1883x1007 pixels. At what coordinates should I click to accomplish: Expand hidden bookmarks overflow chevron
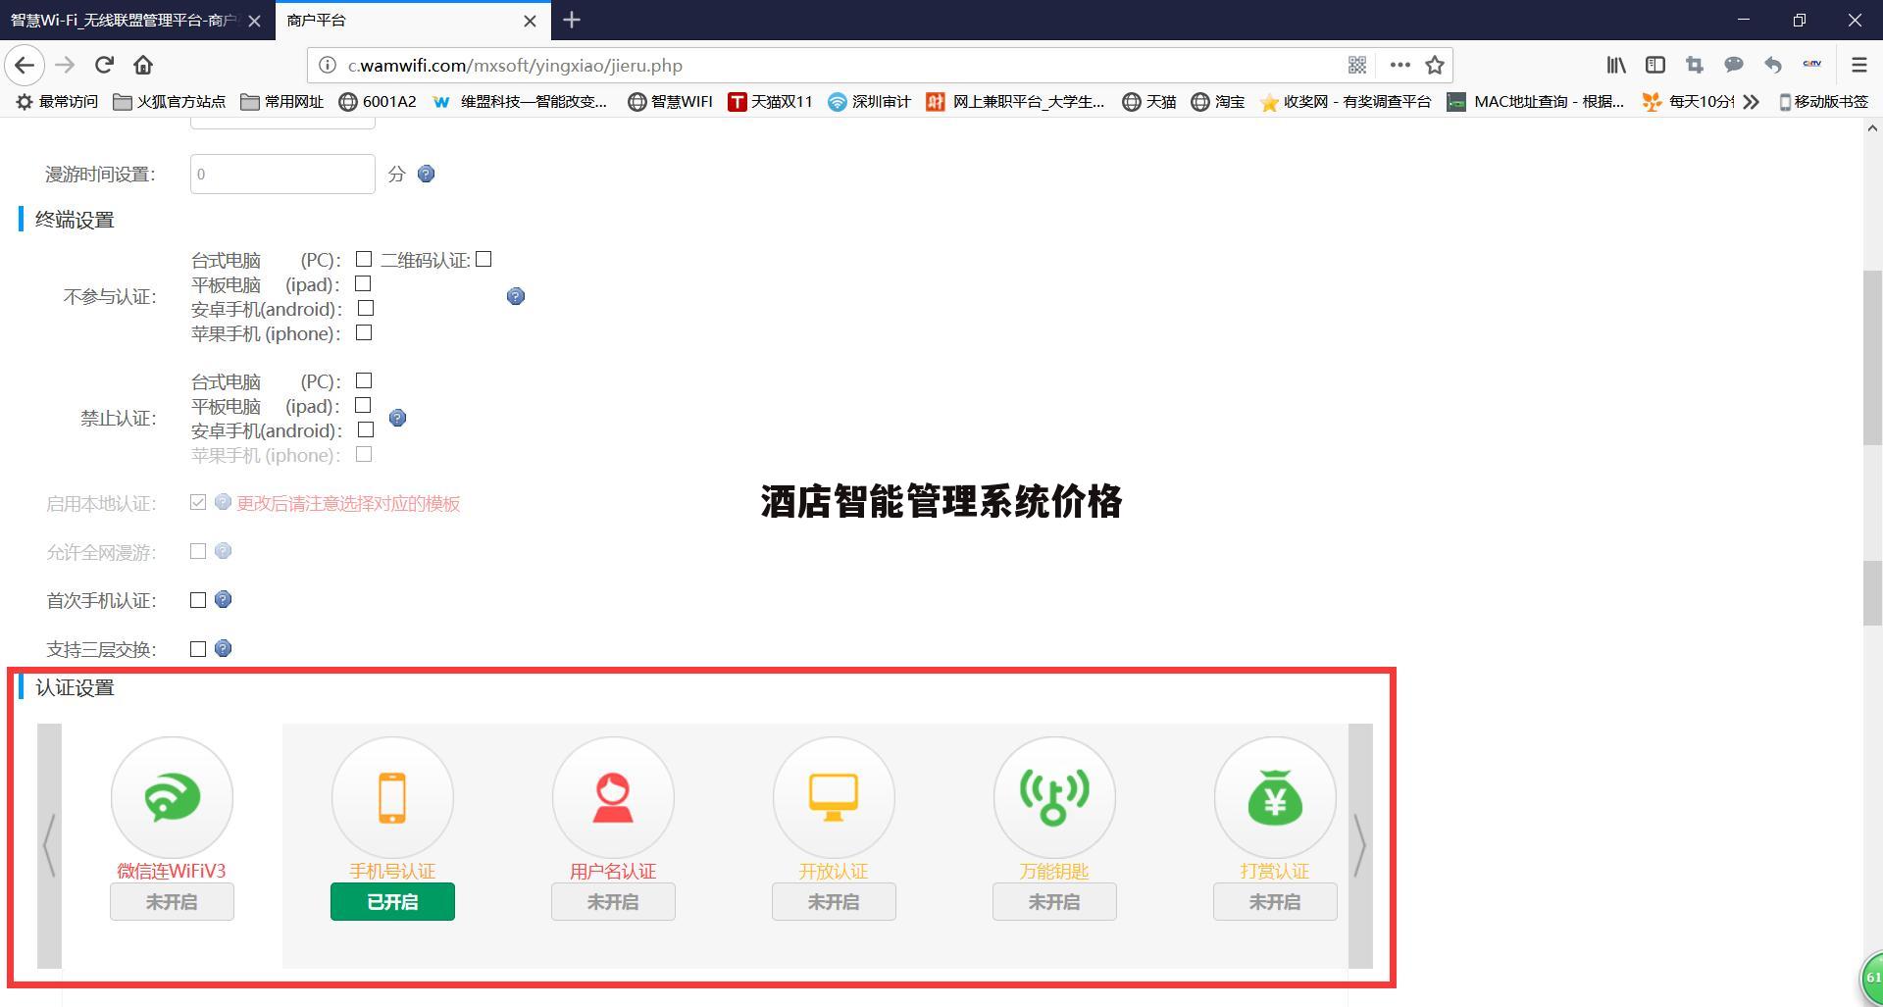[1752, 102]
